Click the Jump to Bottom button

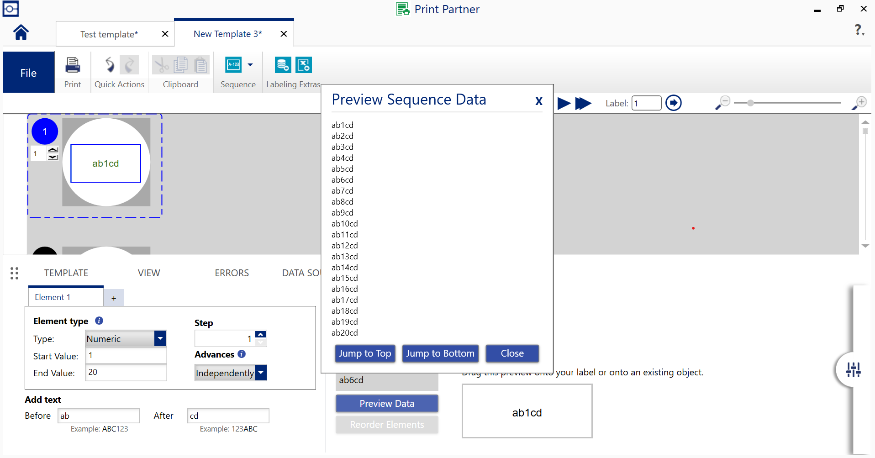point(440,353)
